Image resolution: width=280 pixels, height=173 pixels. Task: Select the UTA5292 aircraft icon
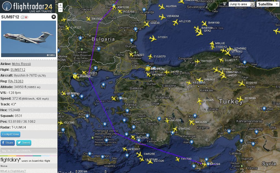click(175, 129)
